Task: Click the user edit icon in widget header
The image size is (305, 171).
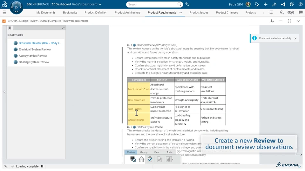Action: [x=272, y=21]
